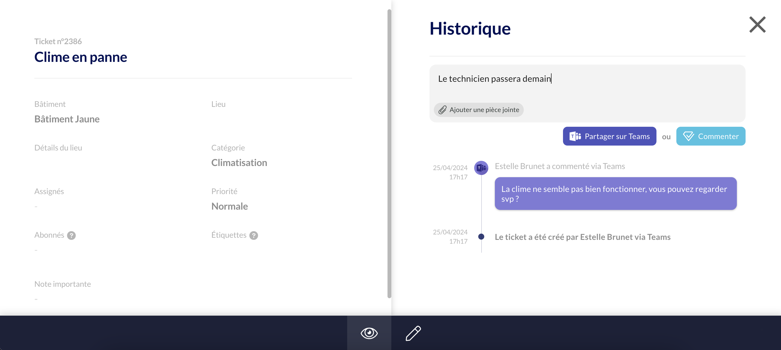The image size is (781, 350).
Task: Open the Étiquettes help question mark
Action: [x=253, y=235]
